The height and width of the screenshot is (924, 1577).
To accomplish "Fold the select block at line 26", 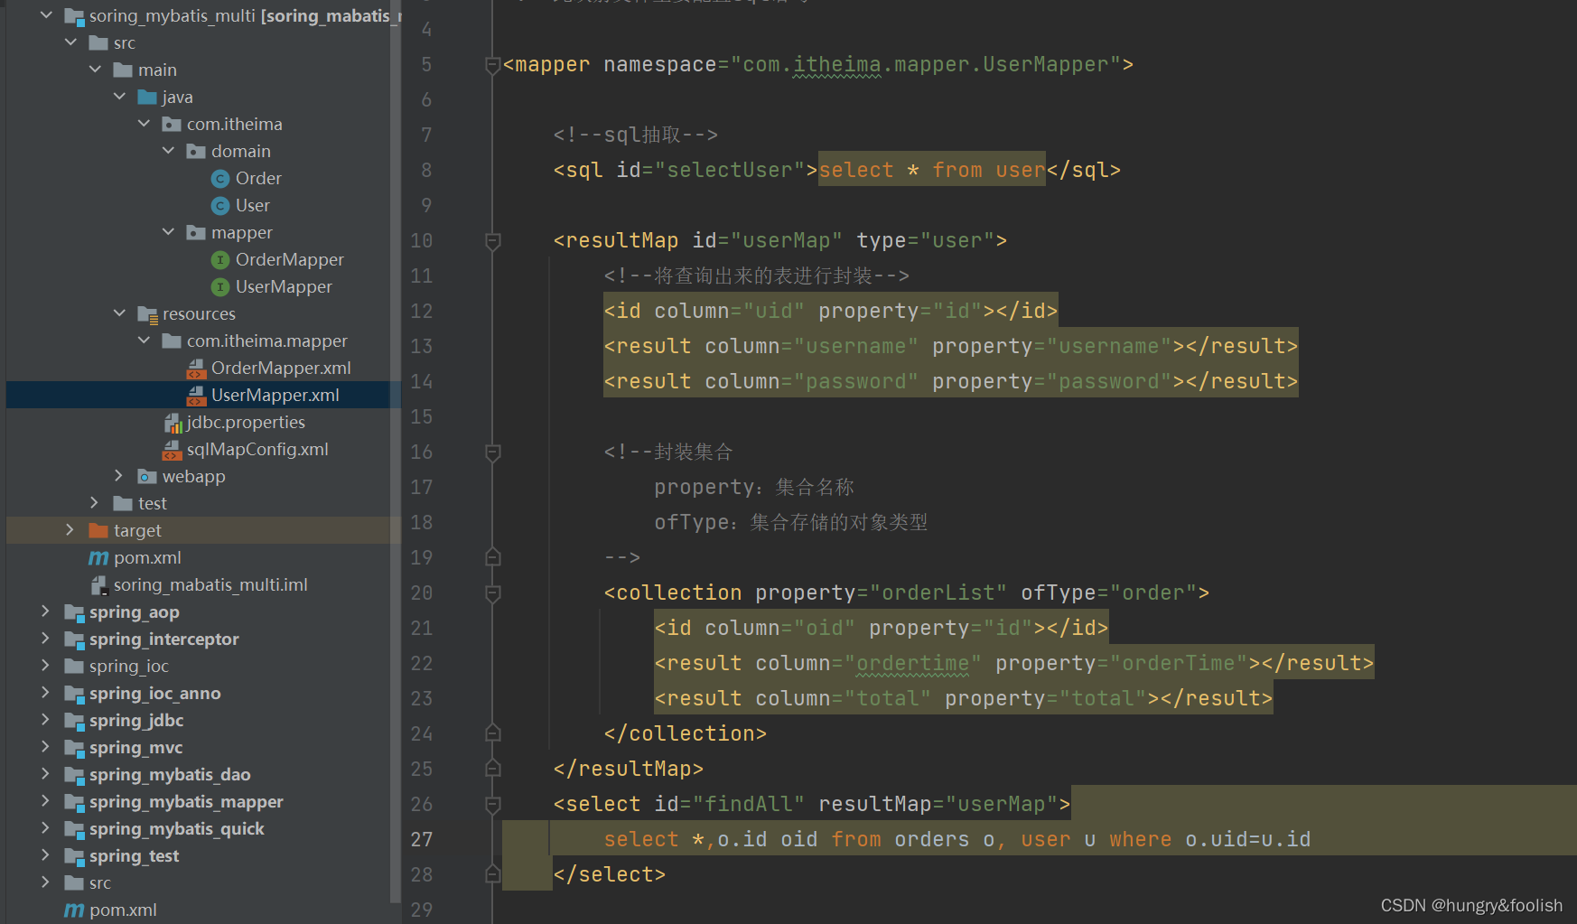I will [x=492, y=805].
